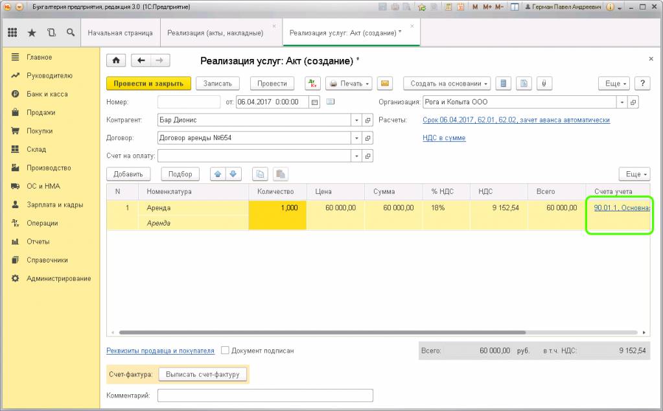
Task: Move row up with the blue up arrow
Action: coord(218,174)
